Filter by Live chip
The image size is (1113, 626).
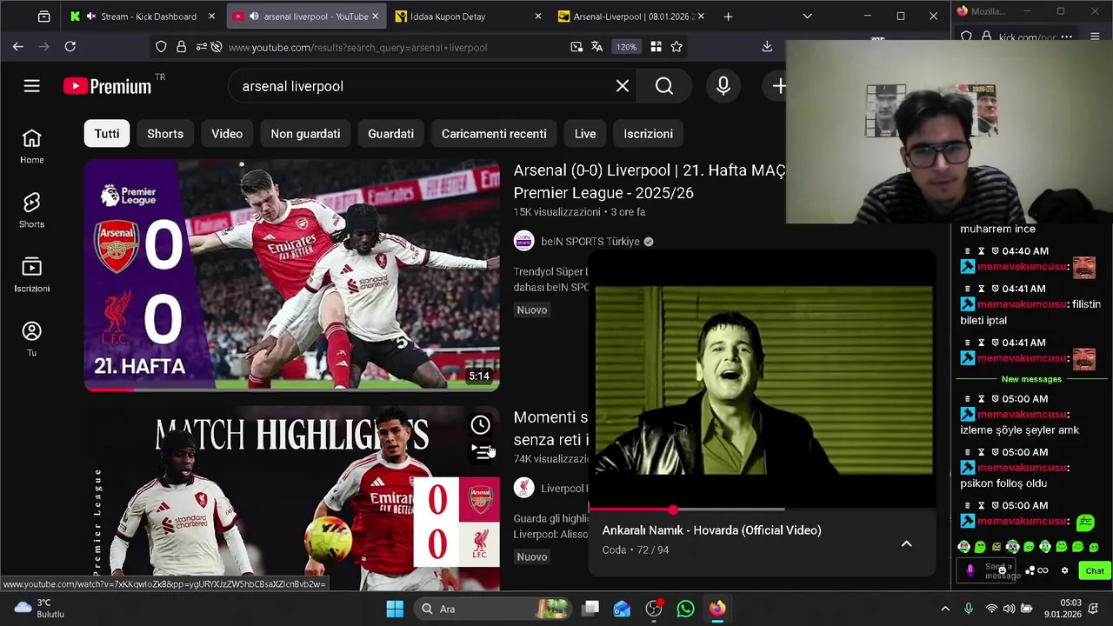pos(585,134)
